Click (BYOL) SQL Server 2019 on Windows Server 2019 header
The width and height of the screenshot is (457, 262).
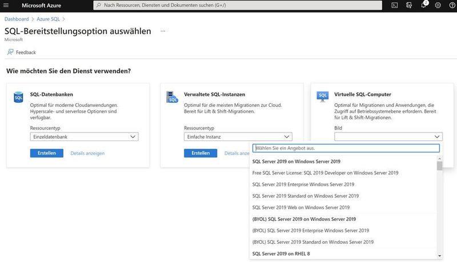coord(304,219)
